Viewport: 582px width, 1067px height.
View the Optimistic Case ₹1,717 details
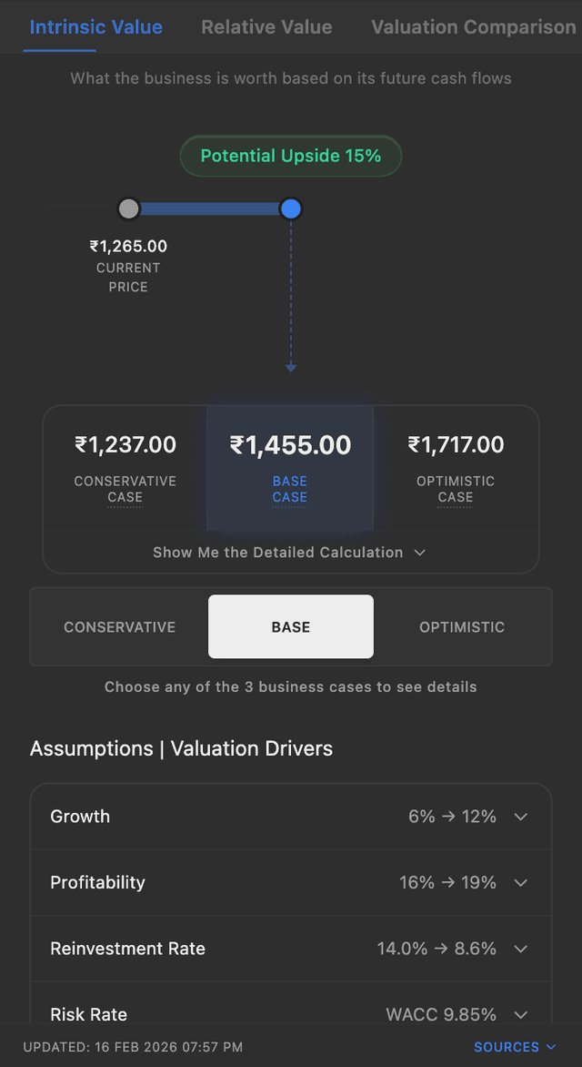click(x=455, y=467)
